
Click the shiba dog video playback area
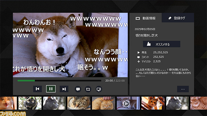(x=70, y=45)
